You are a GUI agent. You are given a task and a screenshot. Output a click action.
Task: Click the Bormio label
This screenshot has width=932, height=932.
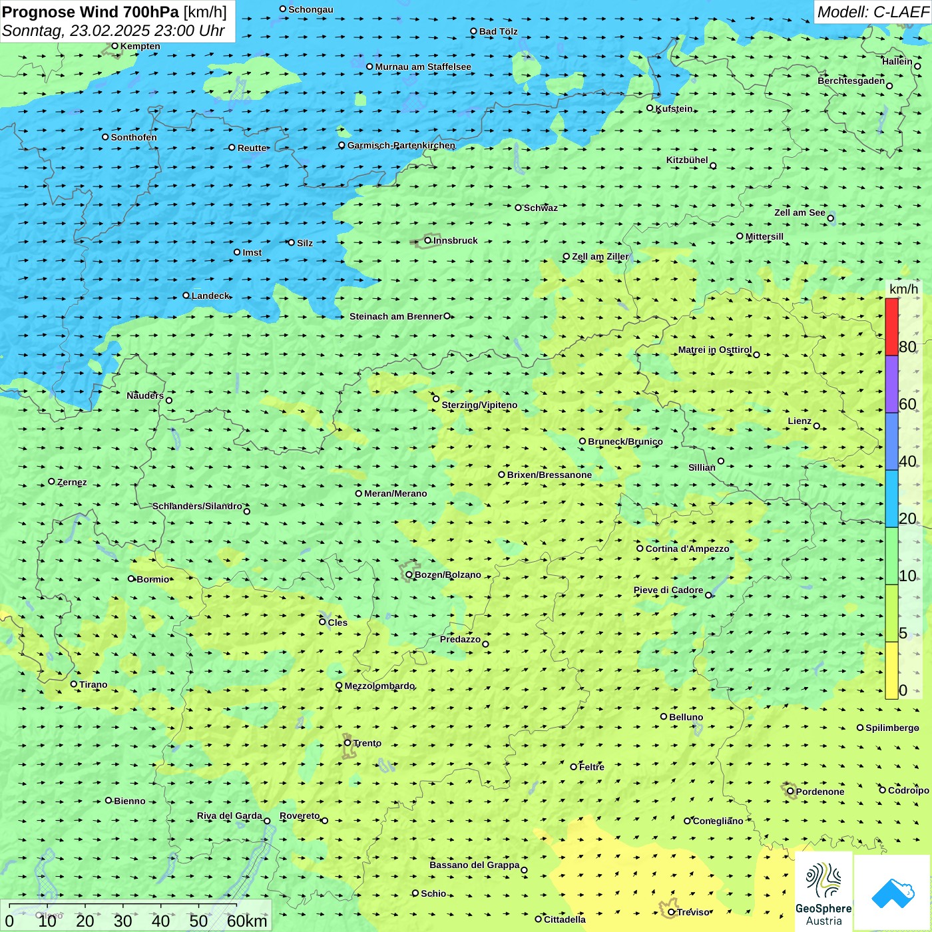pos(153,579)
